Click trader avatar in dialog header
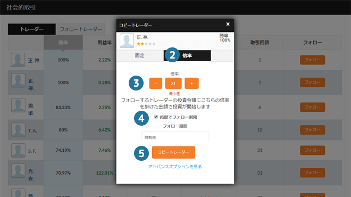The height and width of the screenshot is (197, 351). click(127, 40)
